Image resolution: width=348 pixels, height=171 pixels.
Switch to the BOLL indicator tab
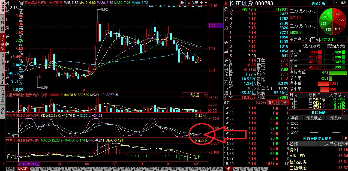tap(55, 169)
